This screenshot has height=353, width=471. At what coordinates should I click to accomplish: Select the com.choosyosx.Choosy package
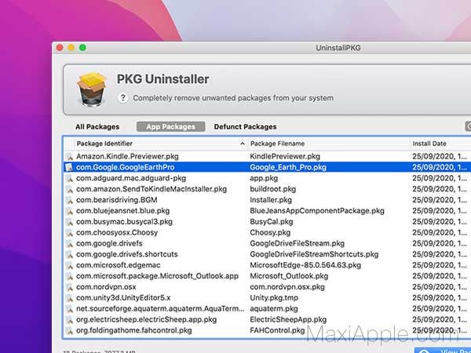[x=117, y=233]
